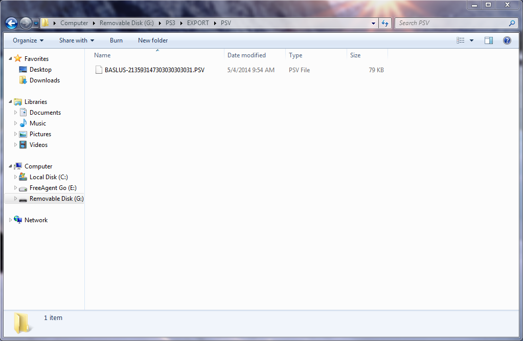Expand the Documents library
Image resolution: width=523 pixels, height=341 pixels.
pos(15,113)
